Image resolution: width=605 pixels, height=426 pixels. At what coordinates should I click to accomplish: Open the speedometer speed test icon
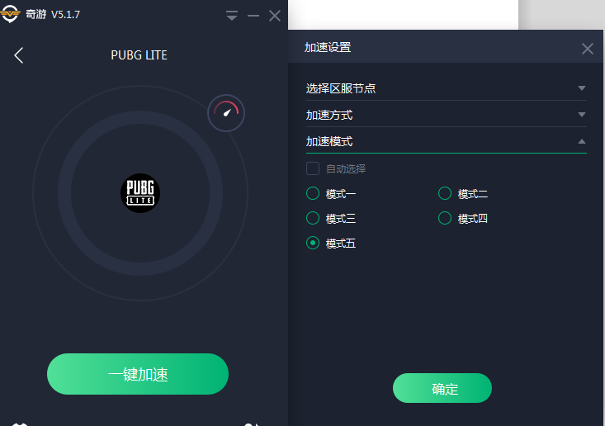[x=226, y=112]
